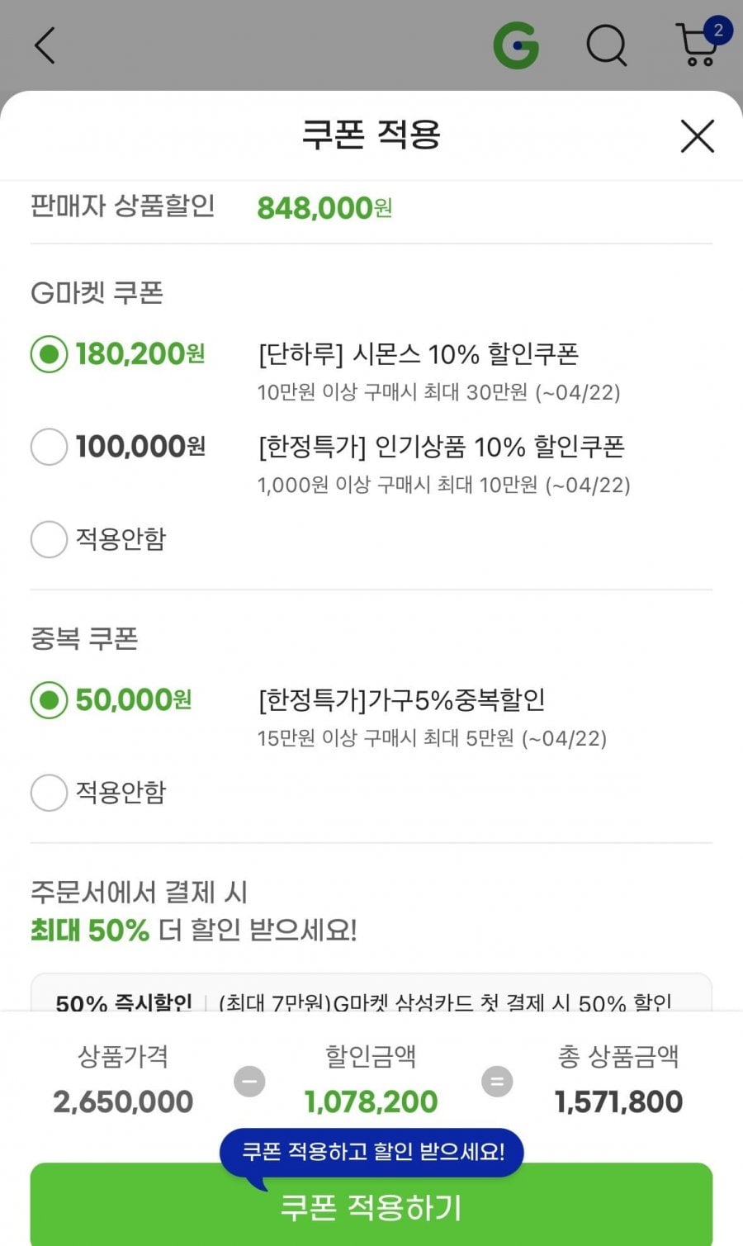Open the shopping cart icon
Viewport: 743px width, 1246px height.
(696, 48)
